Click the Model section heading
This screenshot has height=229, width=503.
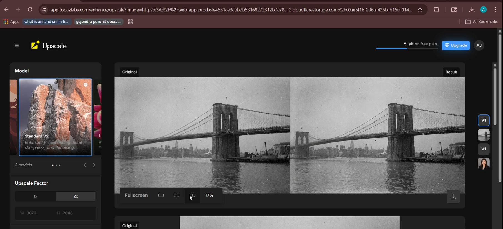click(22, 71)
